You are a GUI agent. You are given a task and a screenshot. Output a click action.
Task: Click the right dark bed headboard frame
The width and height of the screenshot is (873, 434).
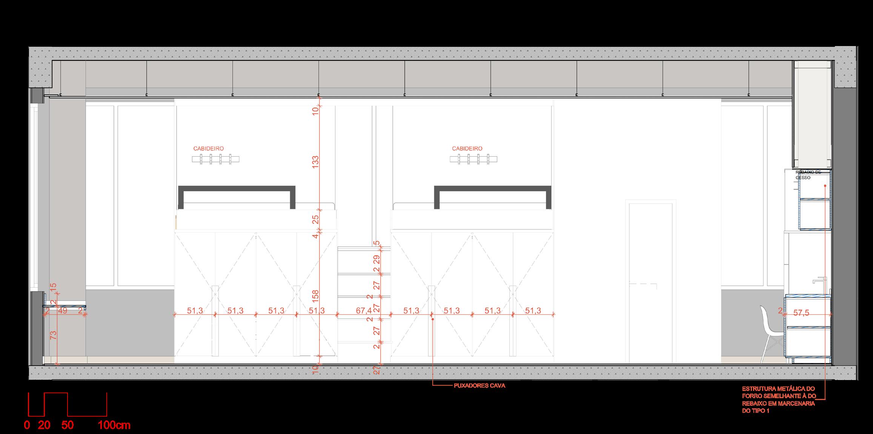coord(493,188)
